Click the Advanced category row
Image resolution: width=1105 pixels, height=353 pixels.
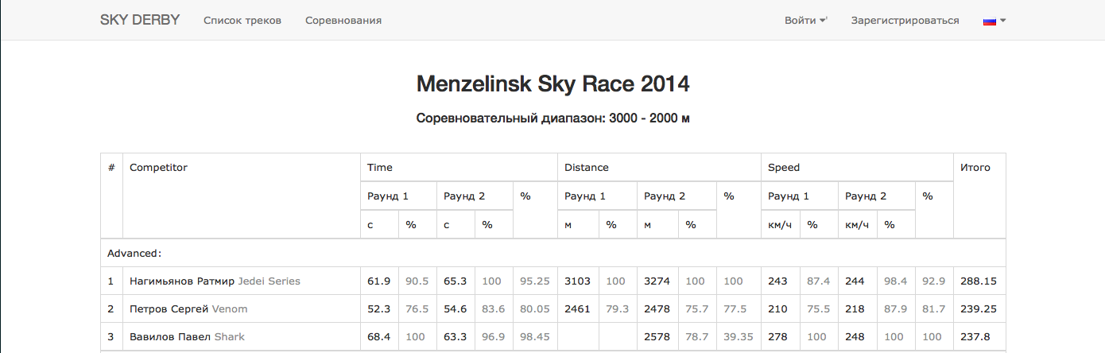coord(553,253)
